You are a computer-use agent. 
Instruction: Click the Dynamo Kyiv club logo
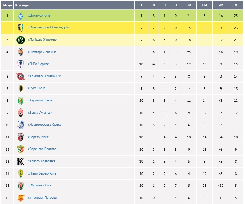click(21, 15)
